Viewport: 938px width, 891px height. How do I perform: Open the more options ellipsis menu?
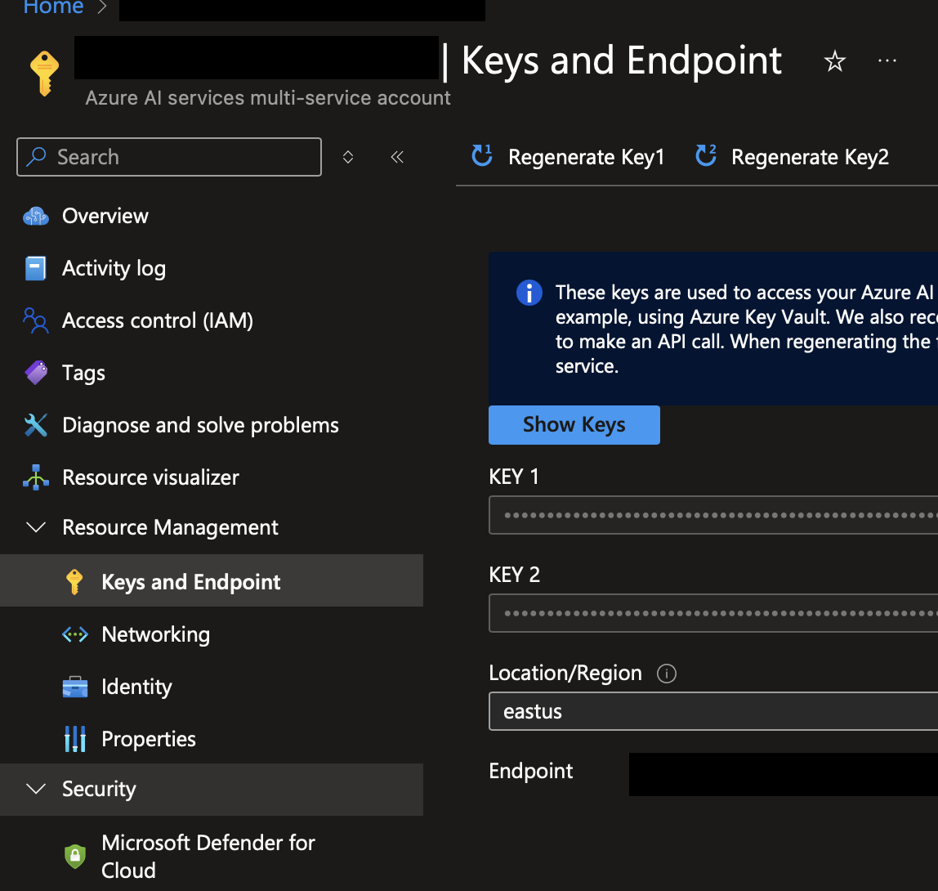point(887,60)
